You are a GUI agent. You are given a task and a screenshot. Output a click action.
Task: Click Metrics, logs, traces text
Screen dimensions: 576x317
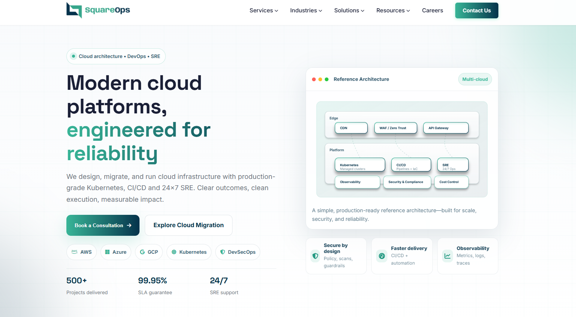coord(471,259)
